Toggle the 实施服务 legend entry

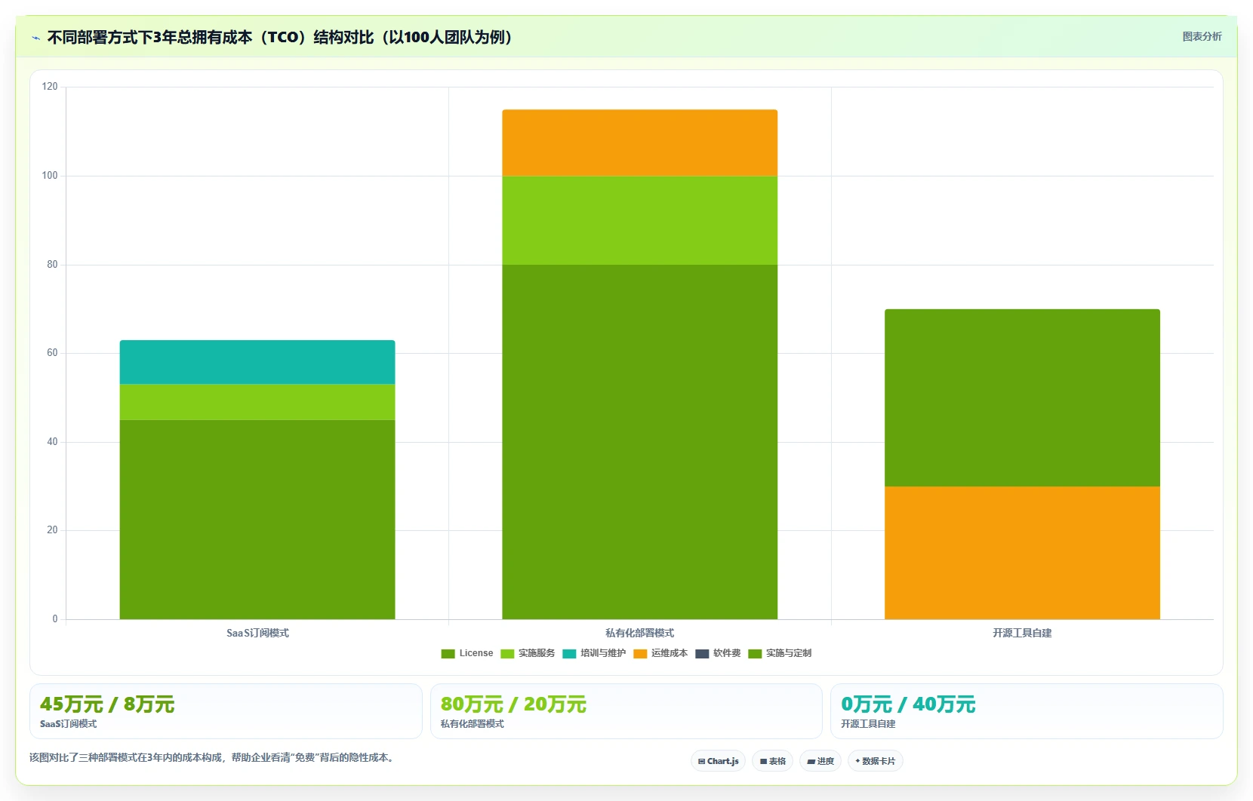(x=528, y=653)
